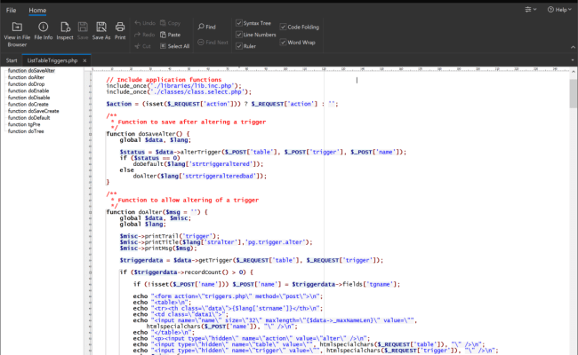Image resolution: width=578 pixels, height=355 pixels.
Task: Click the scrollbar up arrow
Action: click(x=573, y=72)
